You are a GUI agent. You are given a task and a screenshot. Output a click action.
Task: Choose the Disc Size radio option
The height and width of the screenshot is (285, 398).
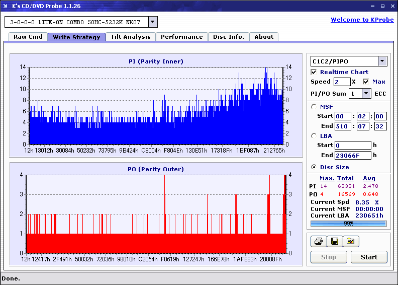pyautogui.click(x=314, y=167)
